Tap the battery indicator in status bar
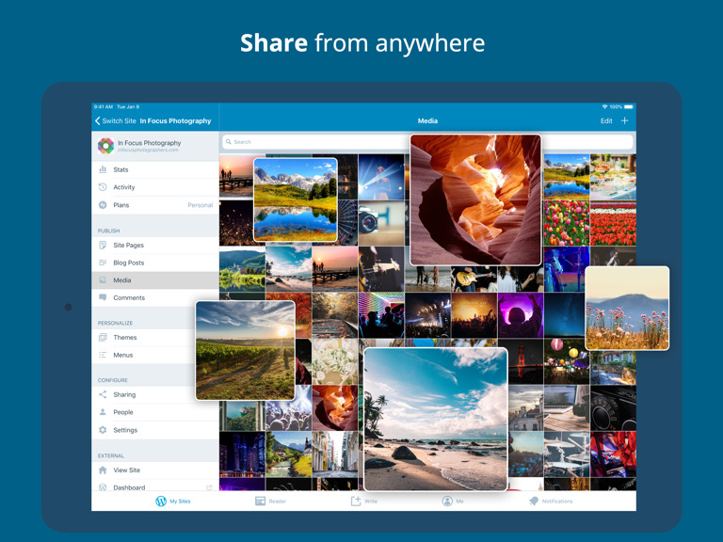Viewport: 723px width, 542px height. [x=628, y=106]
